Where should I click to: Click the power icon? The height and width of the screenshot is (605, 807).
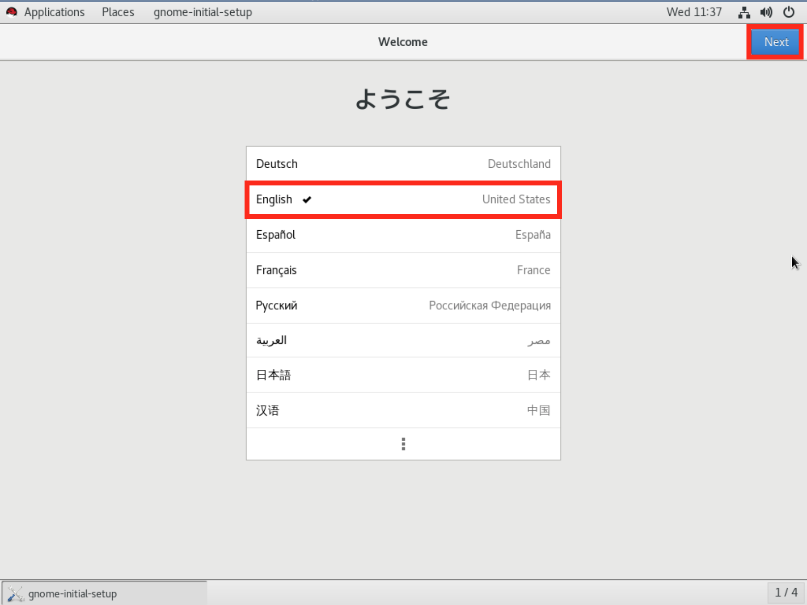[x=789, y=12]
